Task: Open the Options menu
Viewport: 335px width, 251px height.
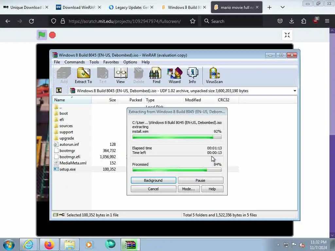Action: coord(130,62)
